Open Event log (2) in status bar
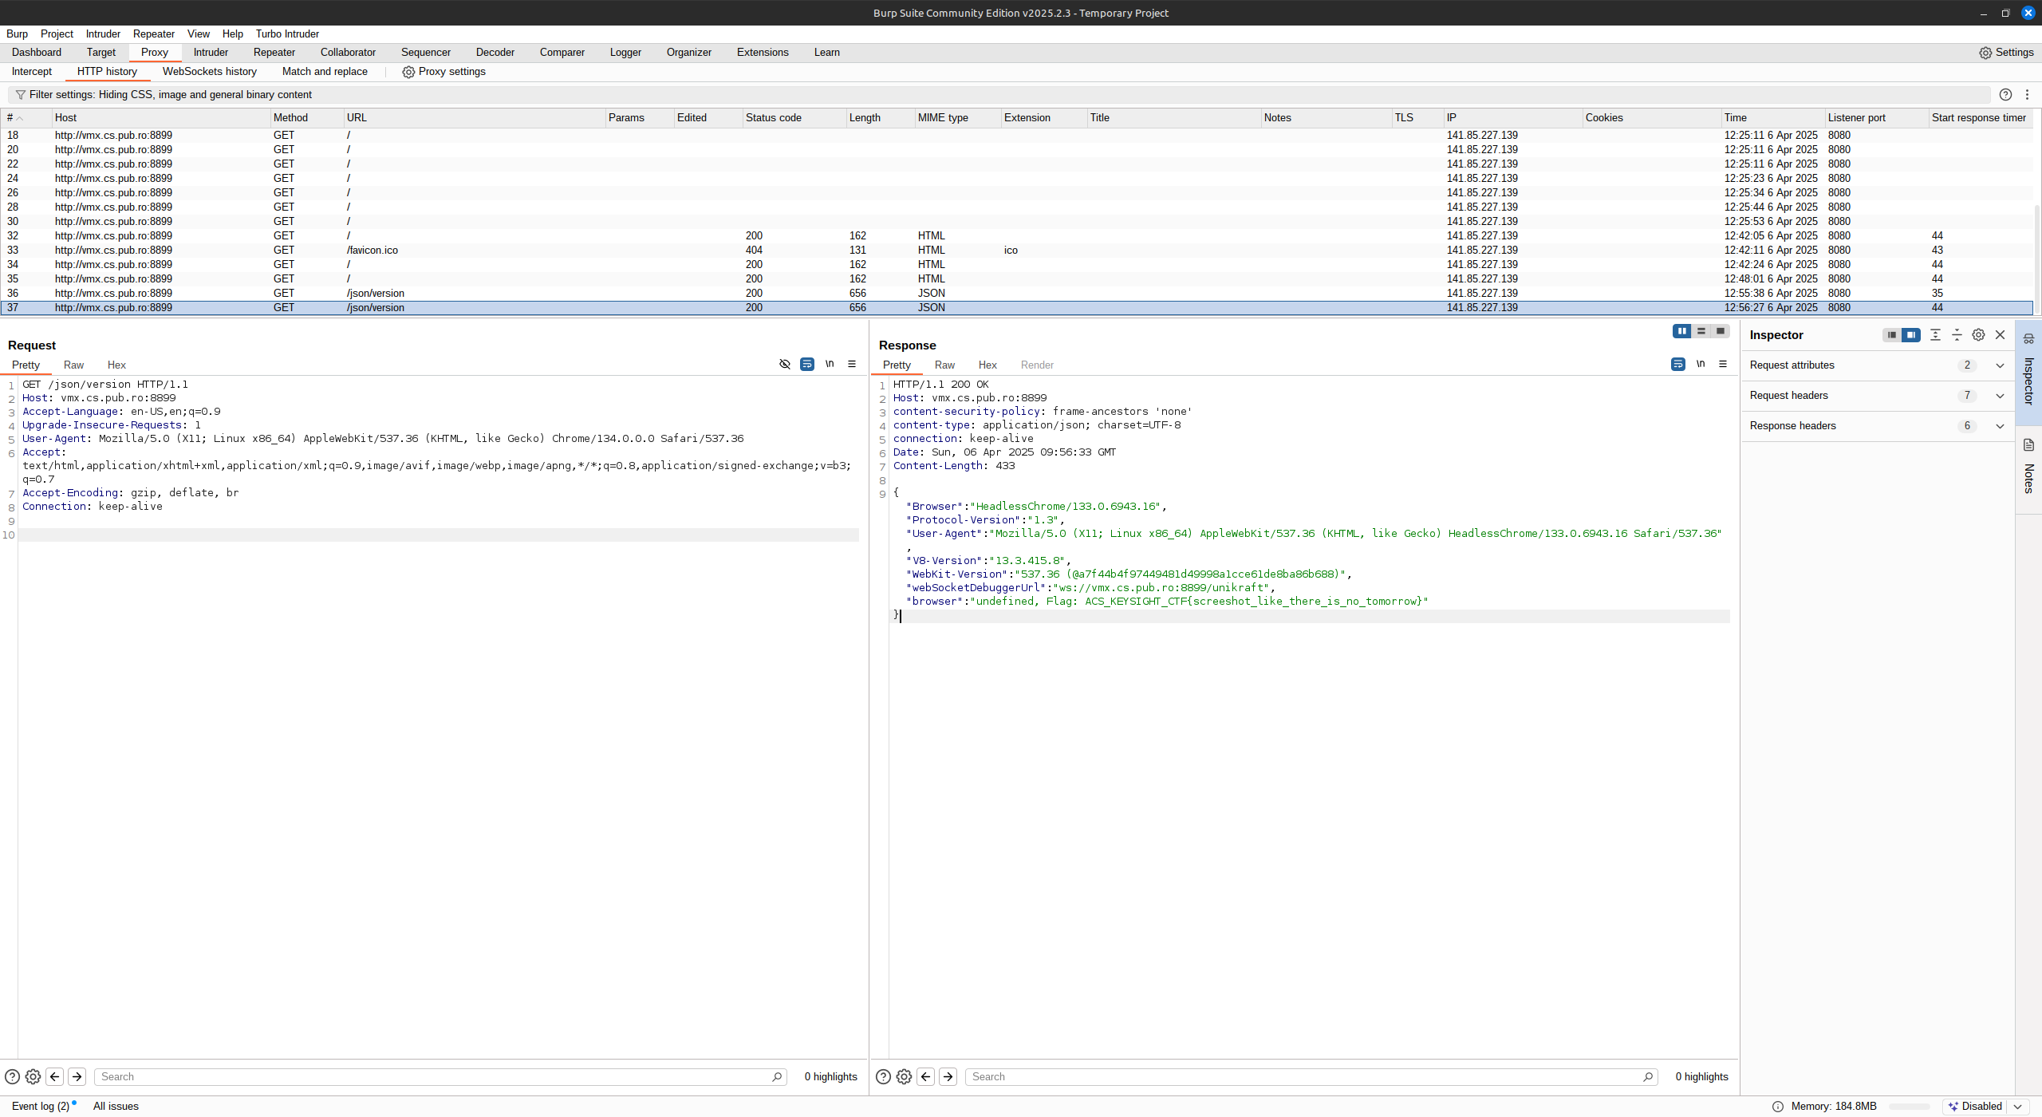Image resolution: width=2042 pixels, height=1117 pixels. pos(41,1107)
